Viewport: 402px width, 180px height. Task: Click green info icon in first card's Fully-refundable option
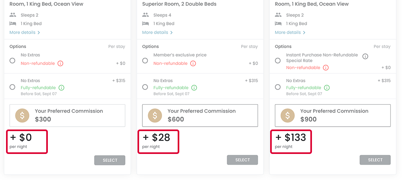click(x=62, y=88)
